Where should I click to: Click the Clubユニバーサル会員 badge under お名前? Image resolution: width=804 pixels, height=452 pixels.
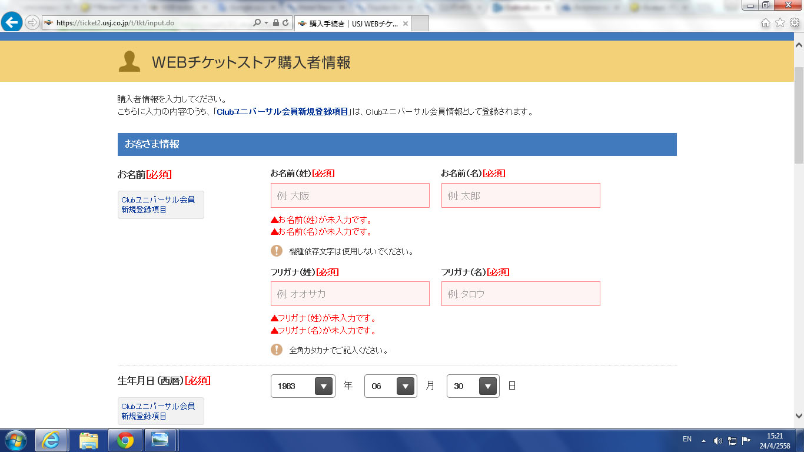click(x=161, y=205)
